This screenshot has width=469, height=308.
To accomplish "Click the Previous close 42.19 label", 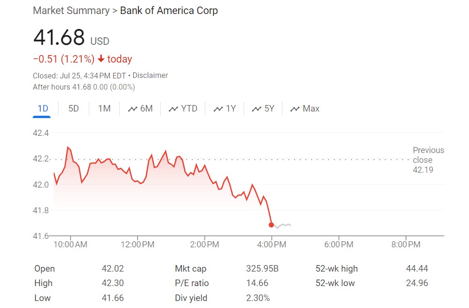I will coord(428,160).
